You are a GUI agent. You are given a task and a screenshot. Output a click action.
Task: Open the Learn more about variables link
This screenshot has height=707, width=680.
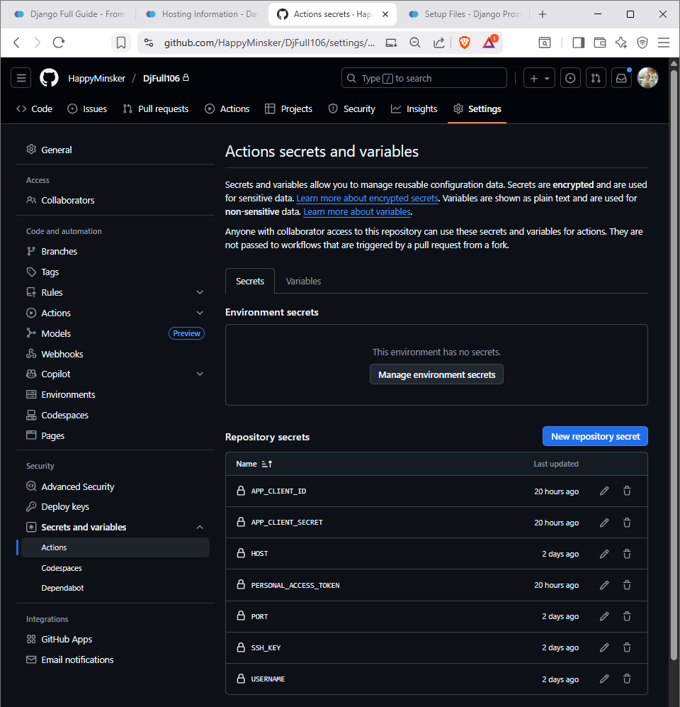(356, 211)
